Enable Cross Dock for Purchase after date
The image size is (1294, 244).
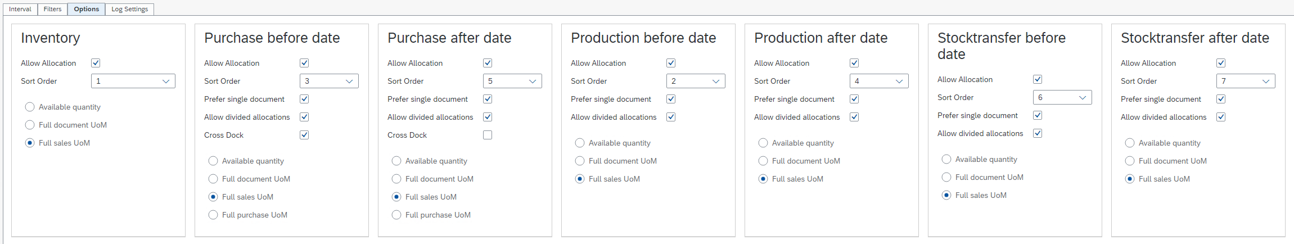[488, 135]
